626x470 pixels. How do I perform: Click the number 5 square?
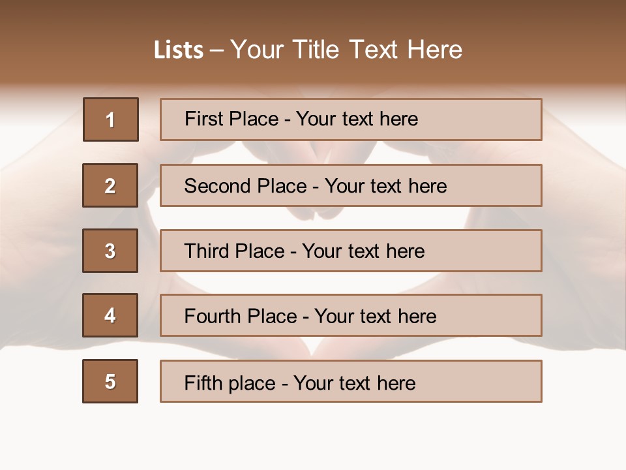click(110, 381)
